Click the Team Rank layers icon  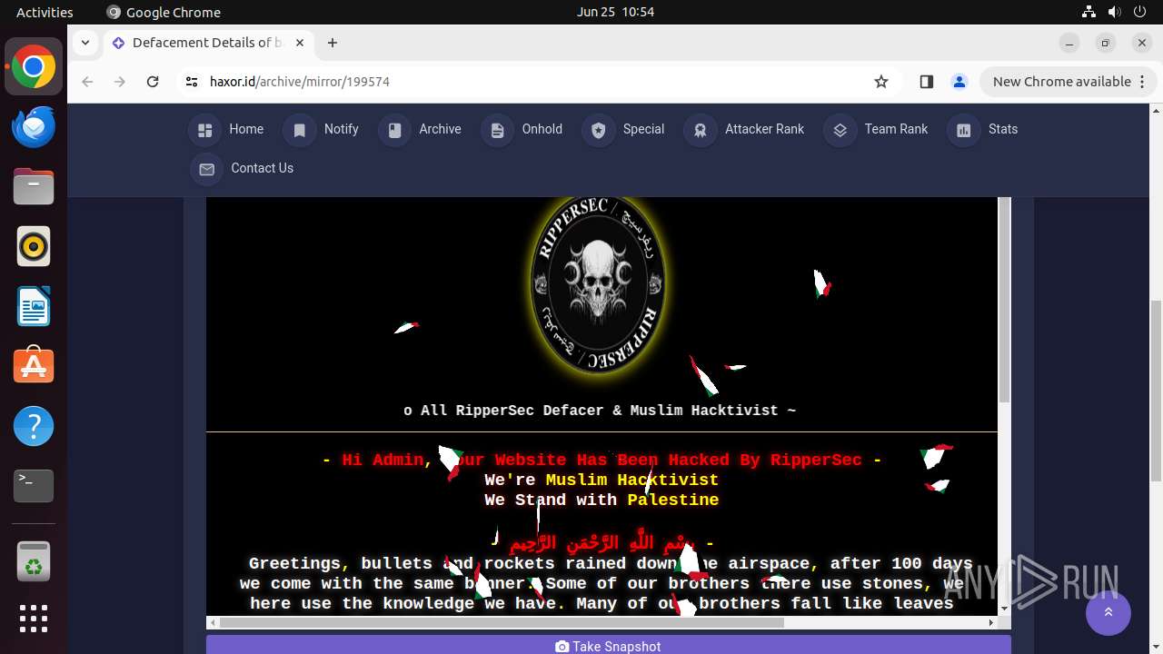tap(840, 130)
